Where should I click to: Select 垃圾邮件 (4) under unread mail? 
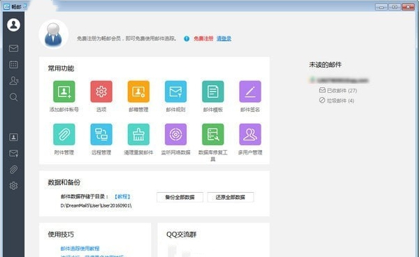point(337,101)
